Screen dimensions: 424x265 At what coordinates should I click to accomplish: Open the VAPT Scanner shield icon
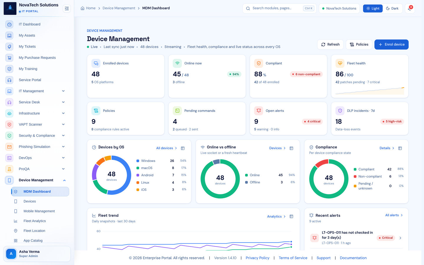click(x=9, y=125)
